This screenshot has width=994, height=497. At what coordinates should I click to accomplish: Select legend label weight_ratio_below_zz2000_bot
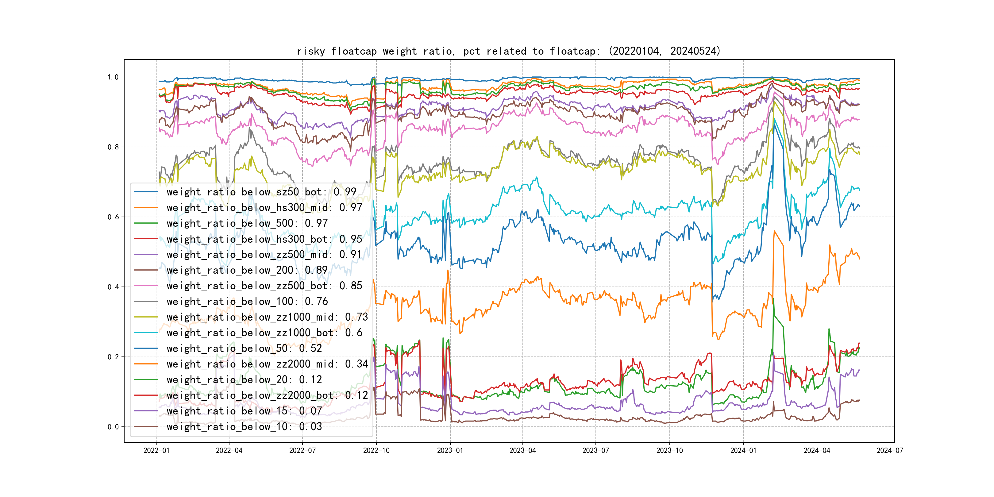tap(267, 395)
